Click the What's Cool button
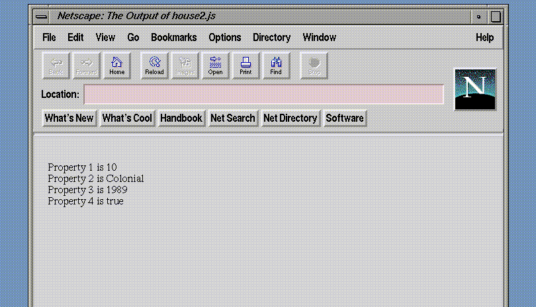 pos(127,118)
